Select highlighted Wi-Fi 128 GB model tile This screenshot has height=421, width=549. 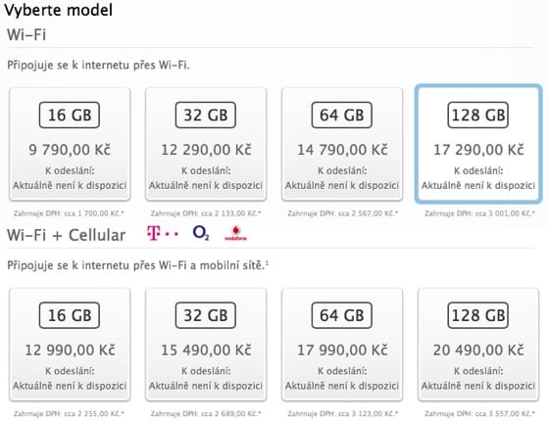(x=478, y=144)
